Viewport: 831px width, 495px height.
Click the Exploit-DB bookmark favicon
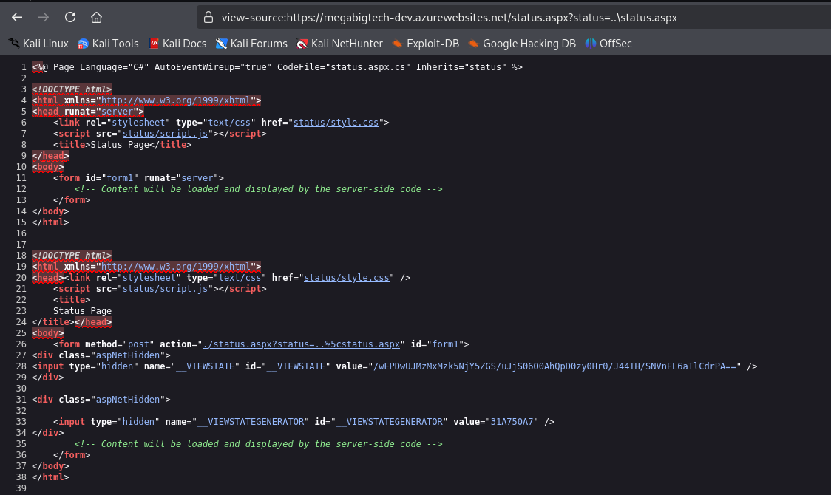pos(397,44)
